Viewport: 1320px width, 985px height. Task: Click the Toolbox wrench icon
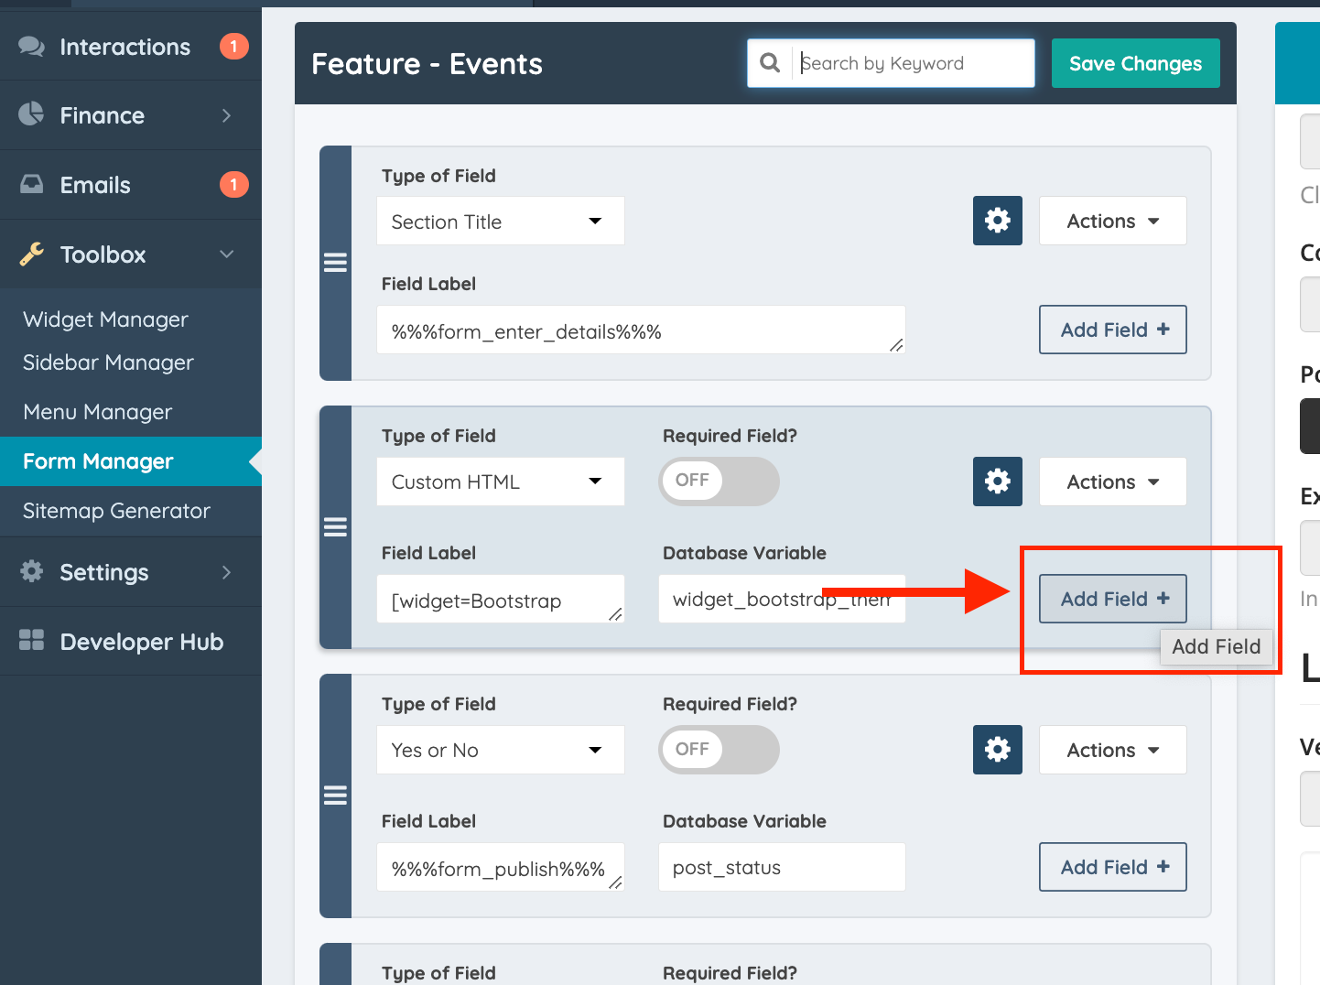(31, 254)
